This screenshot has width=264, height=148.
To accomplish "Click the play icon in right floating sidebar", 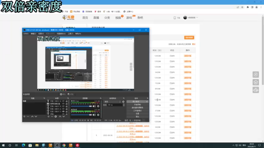I will click(x=256, y=75).
